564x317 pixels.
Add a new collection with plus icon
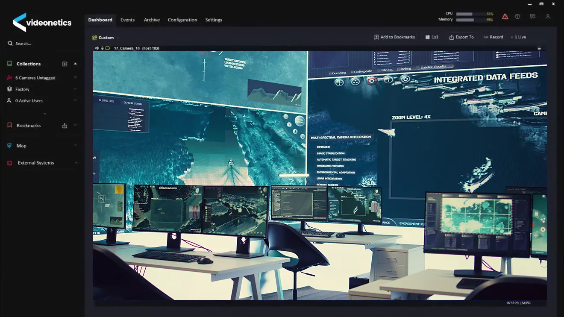click(65, 64)
